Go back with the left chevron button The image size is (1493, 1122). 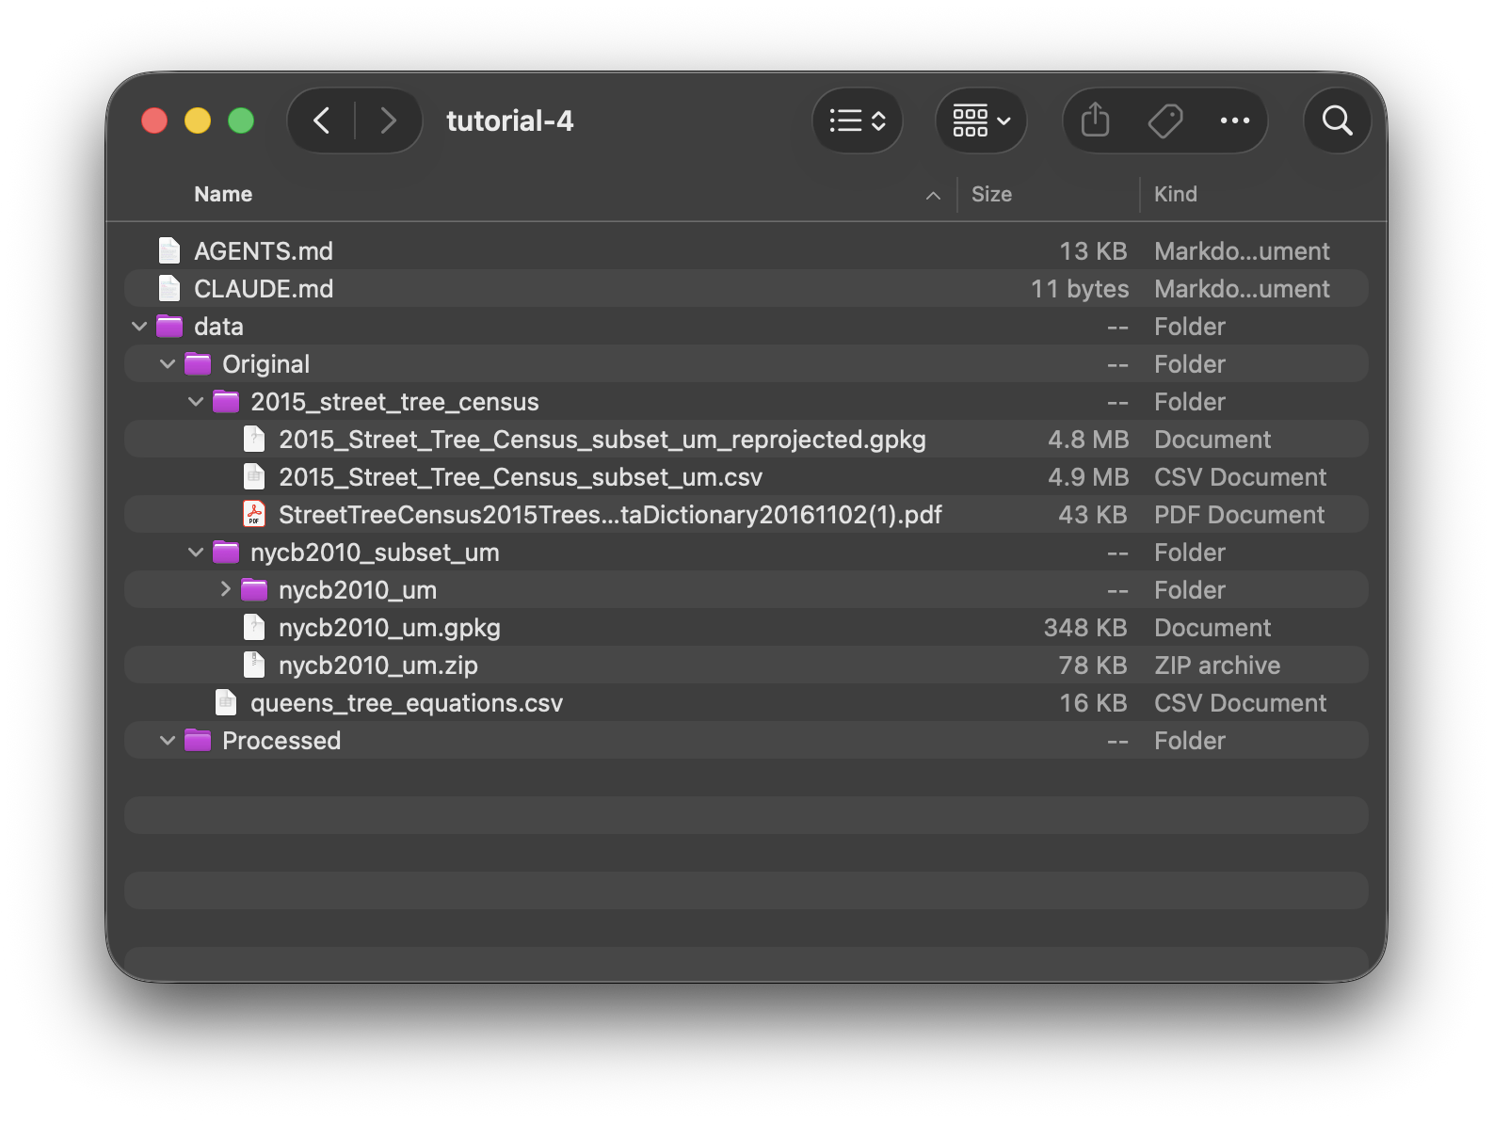pyautogui.click(x=322, y=120)
